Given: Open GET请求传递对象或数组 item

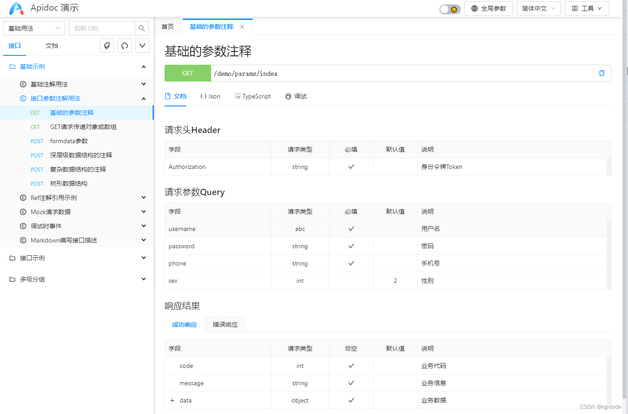Looking at the screenshot, I should [x=76, y=127].
